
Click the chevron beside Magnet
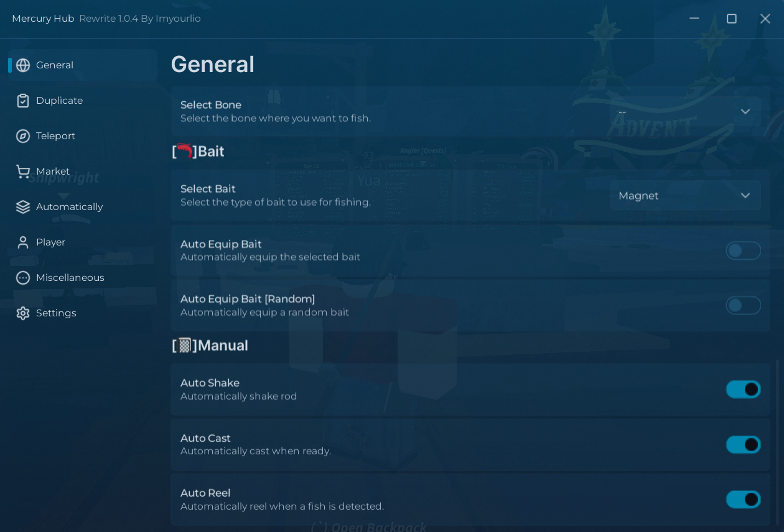click(x=745, y=195)
